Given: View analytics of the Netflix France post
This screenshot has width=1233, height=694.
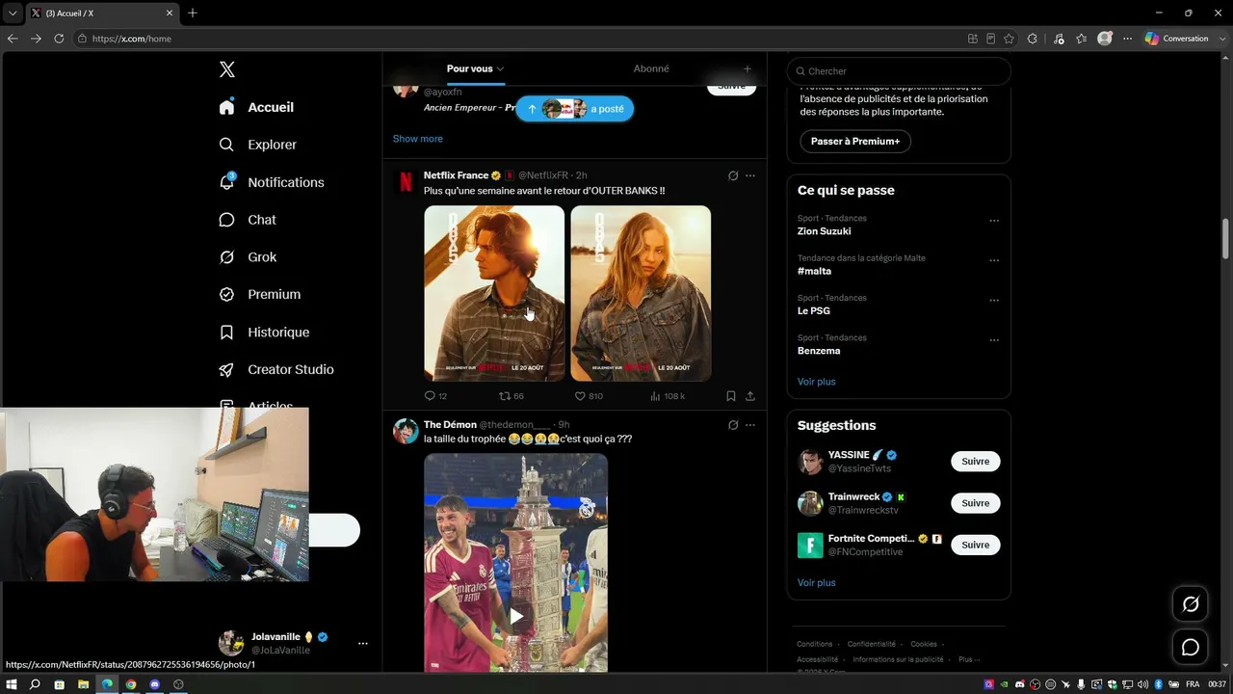Looking at the screenshot, I should point(668,396).
